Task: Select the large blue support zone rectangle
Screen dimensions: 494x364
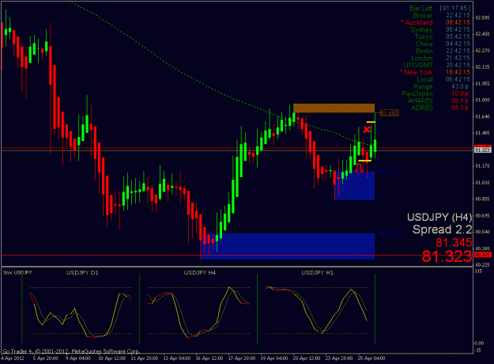Action: click(x=288, y=246)
